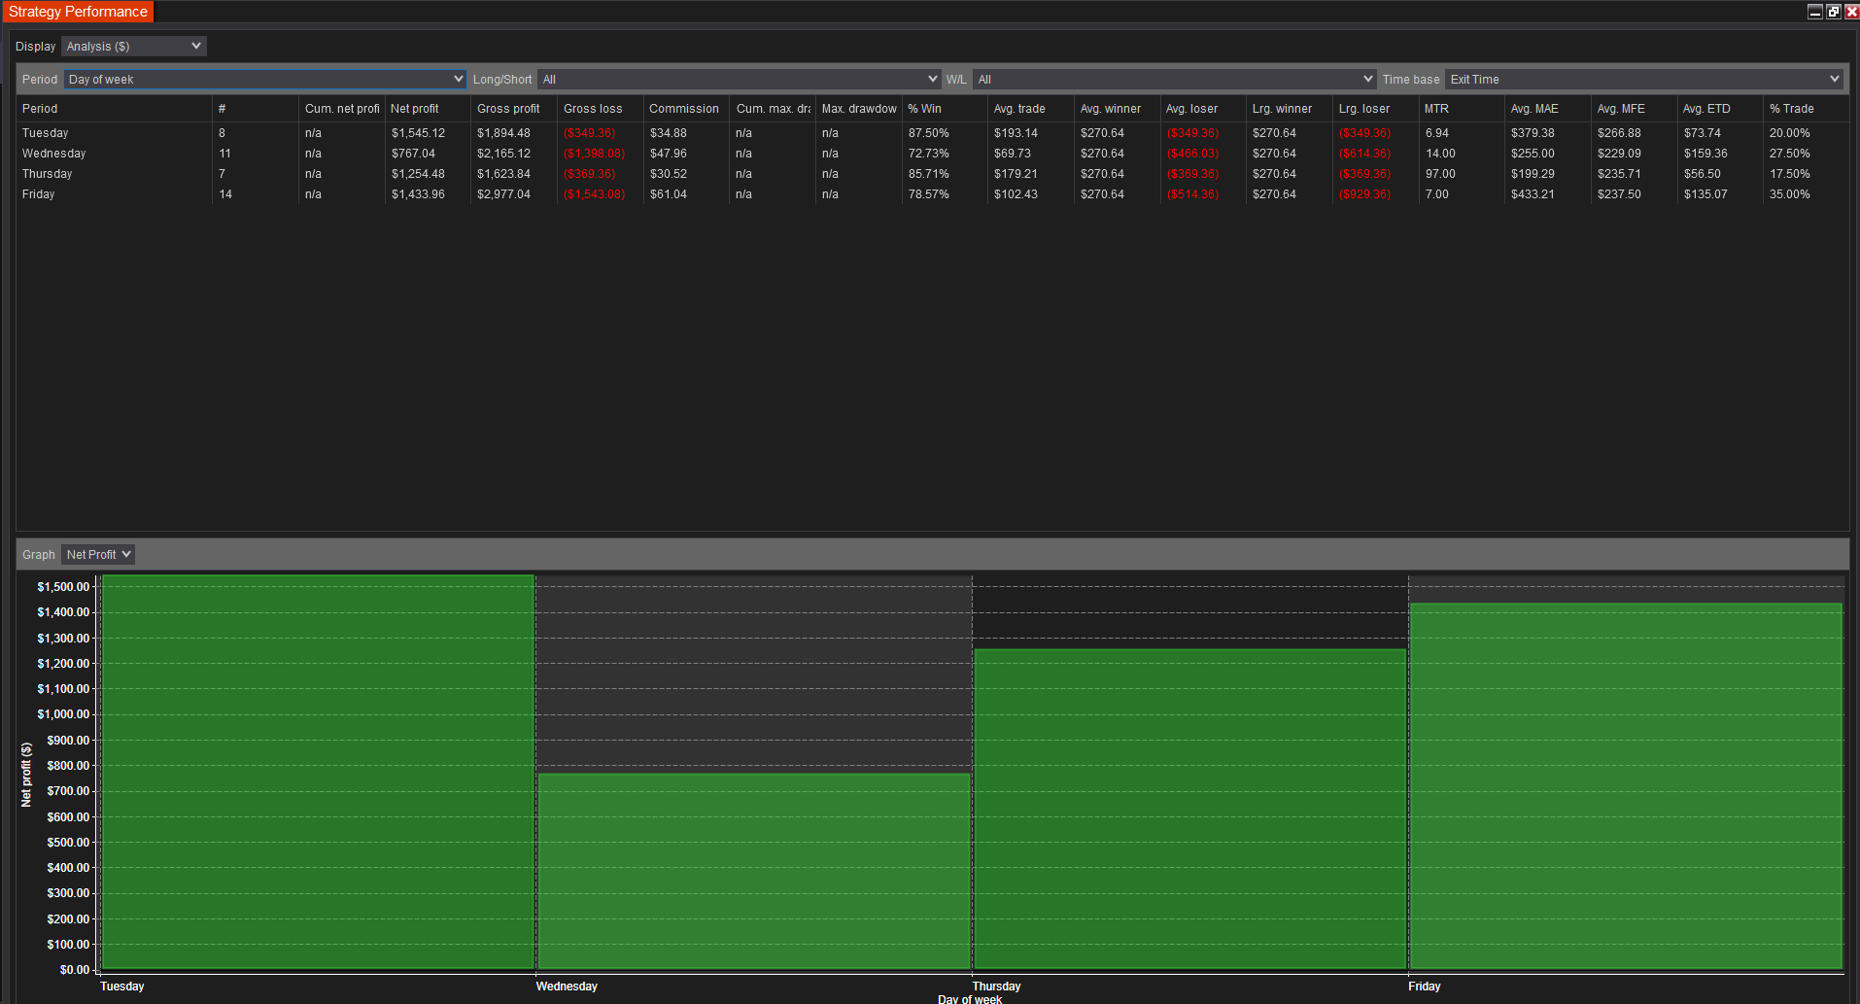The width and height of the screenshot is (1860, 1004).
Task: Sort by the Lrg. loser column header
Action: 1376,109
